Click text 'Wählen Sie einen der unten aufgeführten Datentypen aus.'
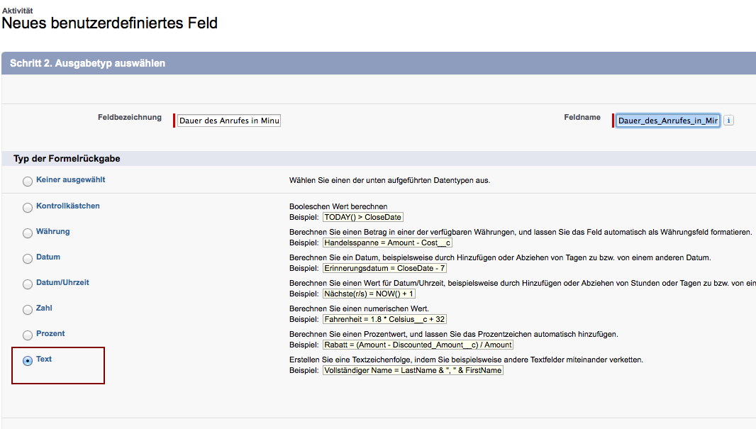756x429 pixels. coord(389,180)
